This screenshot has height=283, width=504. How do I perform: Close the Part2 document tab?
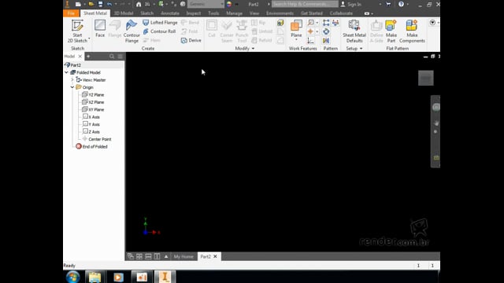[215, 256]
